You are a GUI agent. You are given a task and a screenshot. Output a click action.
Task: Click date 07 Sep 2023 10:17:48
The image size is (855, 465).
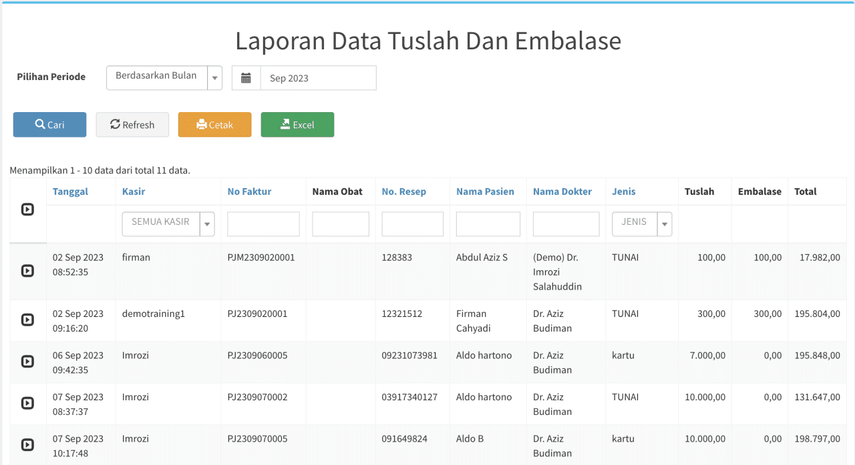click(78, 446)
